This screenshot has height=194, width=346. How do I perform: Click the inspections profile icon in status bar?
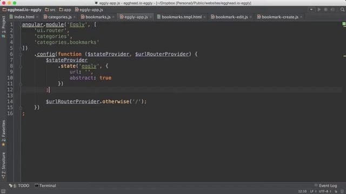(342, 191)
